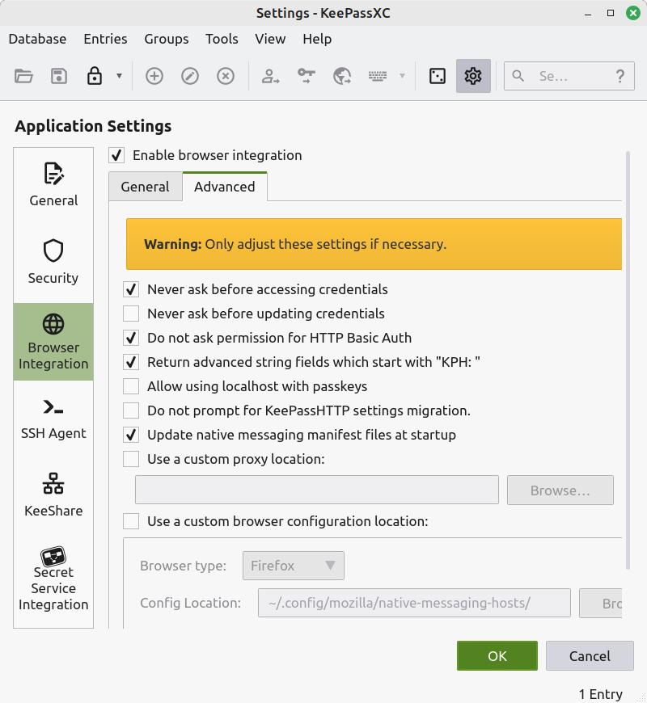Screen dimensions: 647x703
Task: Uncheck Enable browser integration
Action: (x=116, y=156)
